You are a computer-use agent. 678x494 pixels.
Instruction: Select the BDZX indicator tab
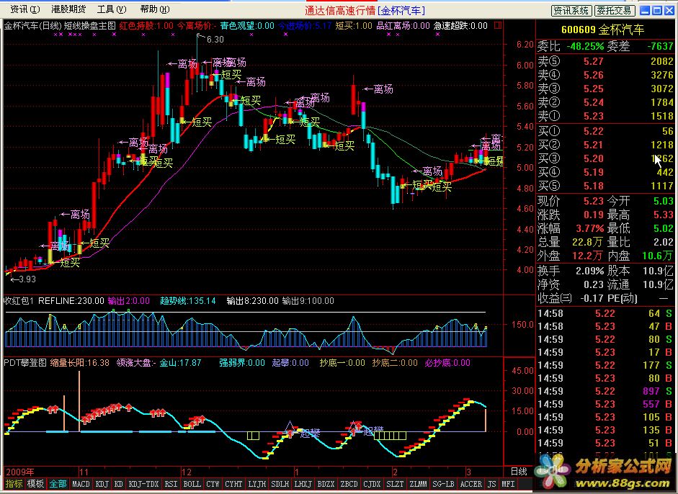(x=326, y=484)
